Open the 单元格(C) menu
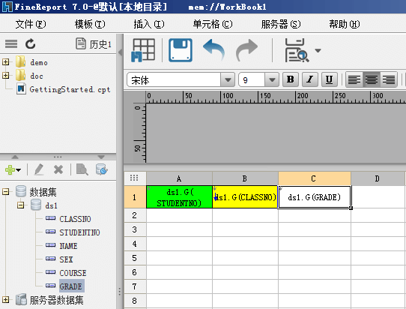406x309 pixels. pyautogui.click(x=213, y=24)
